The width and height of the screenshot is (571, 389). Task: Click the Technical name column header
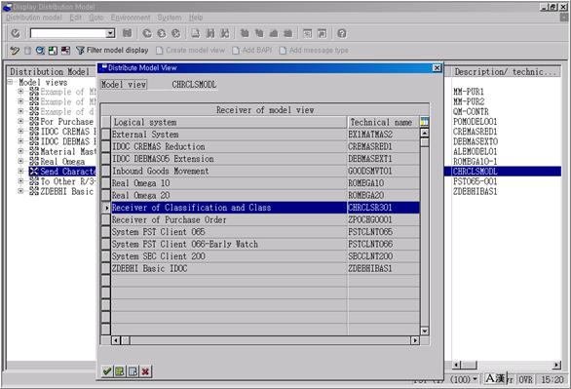coord(384,122)
